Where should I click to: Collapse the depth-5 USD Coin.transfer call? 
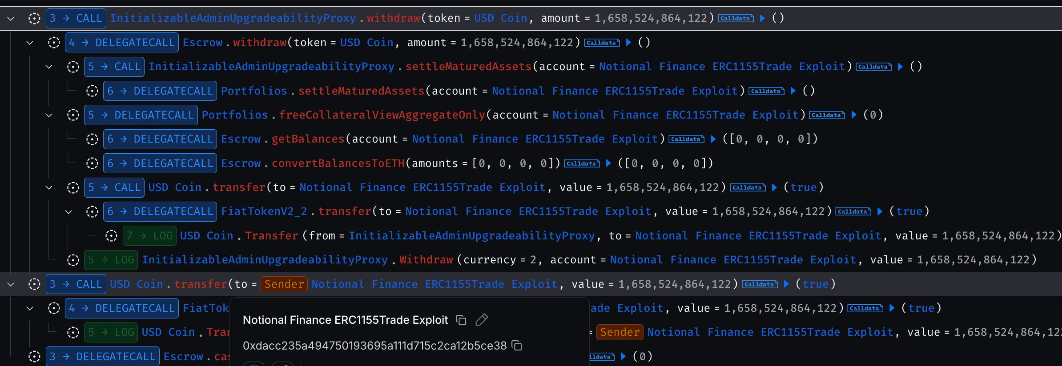(x=49, y=187)
